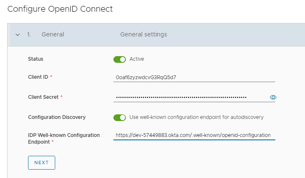The width and height of the screenshot is (305, 178).
Task: Select the '1. General' step header
Action: 52,34
